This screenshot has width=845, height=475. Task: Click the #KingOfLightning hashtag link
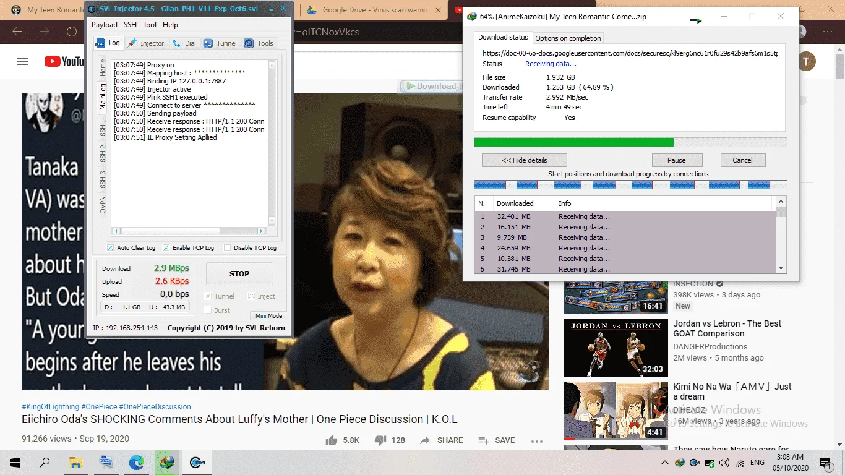coord(50,407)
